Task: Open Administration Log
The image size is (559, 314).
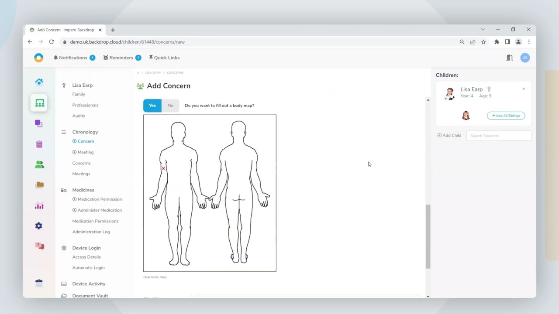Action: [x=91, y=232]
